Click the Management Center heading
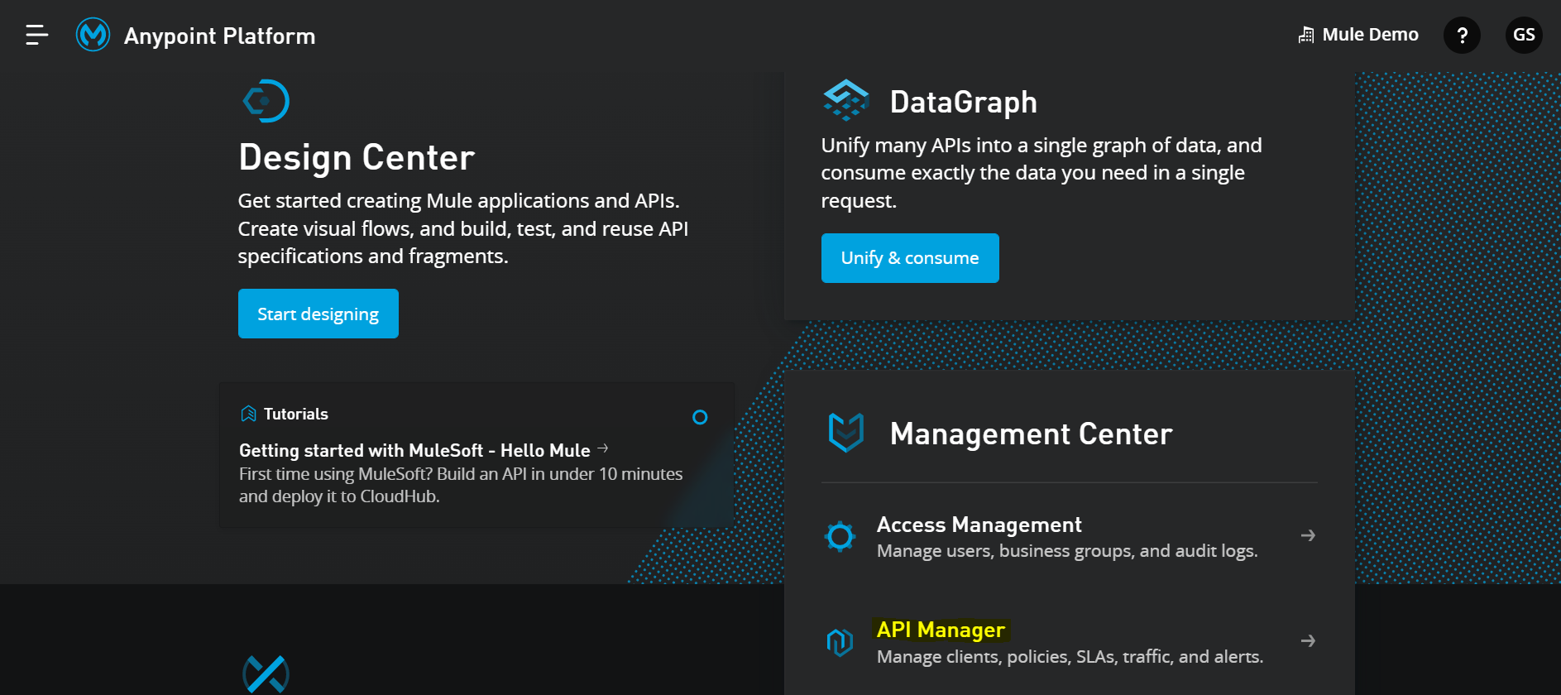This screenshot has height=695, width=1561. click(x=1031, y=434)
